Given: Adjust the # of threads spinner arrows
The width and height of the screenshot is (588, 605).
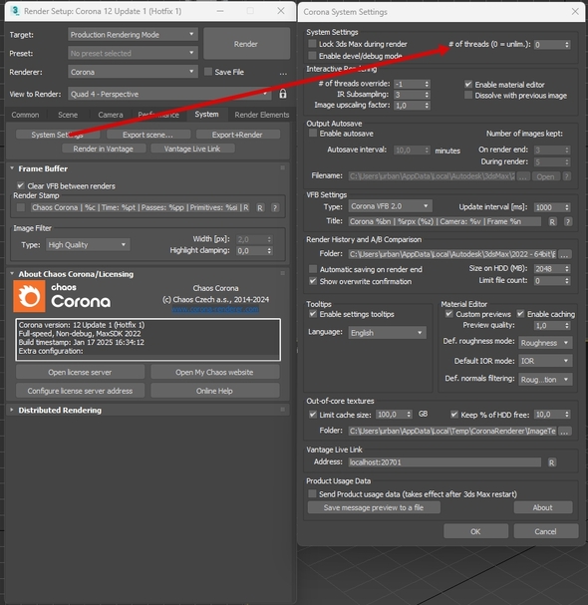Looking at the screenshot, I should pos(567,45).
